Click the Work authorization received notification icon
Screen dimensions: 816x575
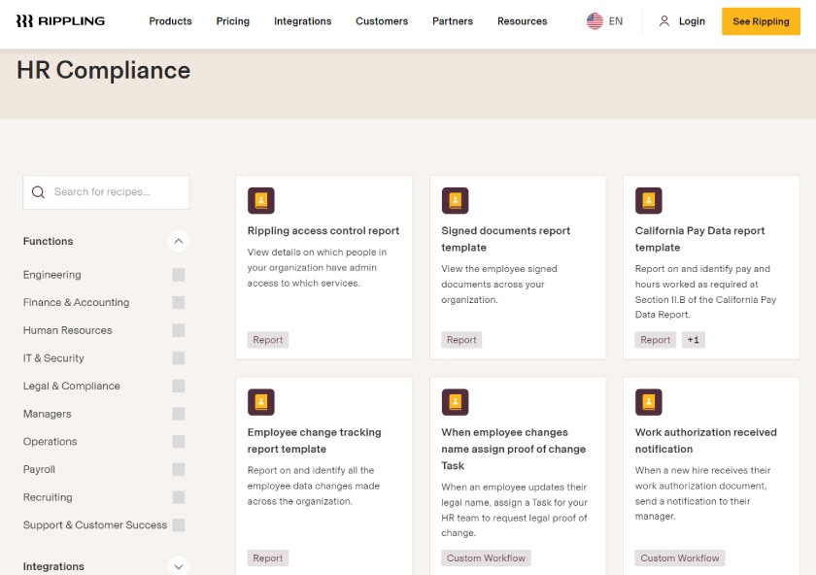pyautogui.click(x=649, y=402)
